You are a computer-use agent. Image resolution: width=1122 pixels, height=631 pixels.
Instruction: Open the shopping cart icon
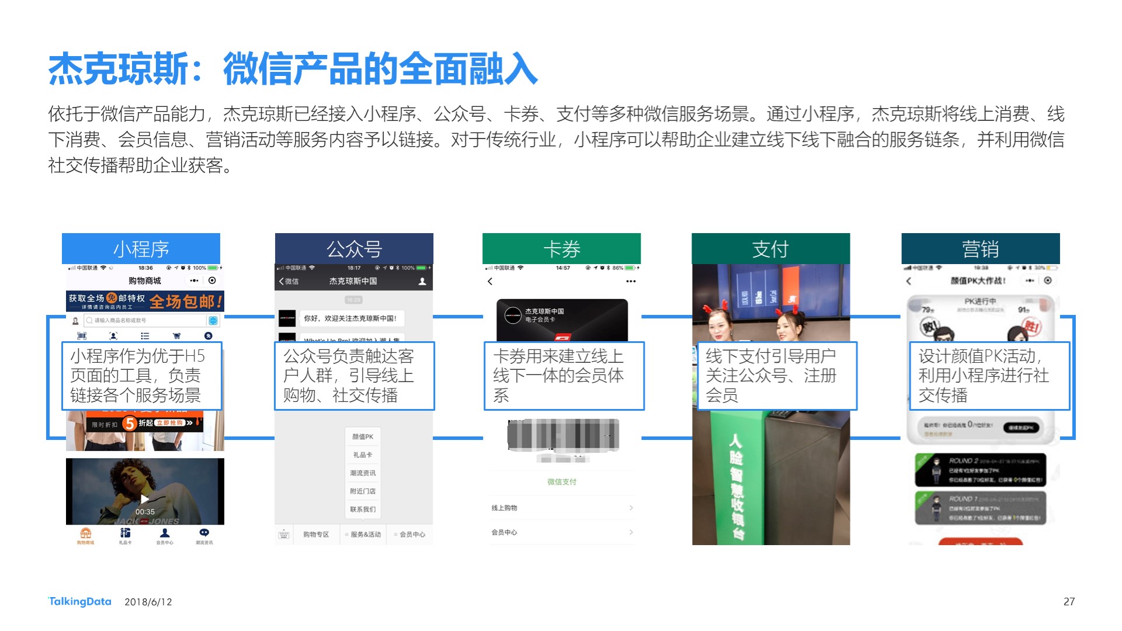coord(176,336)
